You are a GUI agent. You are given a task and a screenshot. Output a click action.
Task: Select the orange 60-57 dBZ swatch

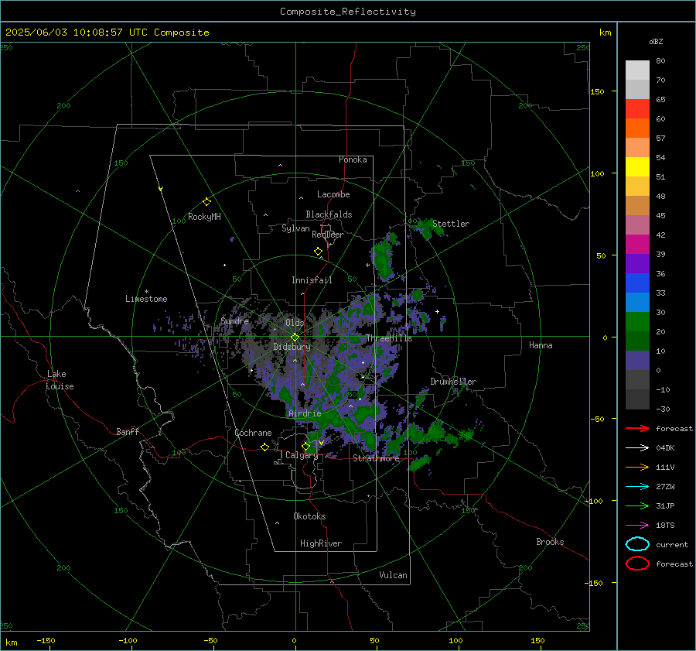(x=637, y=128)
